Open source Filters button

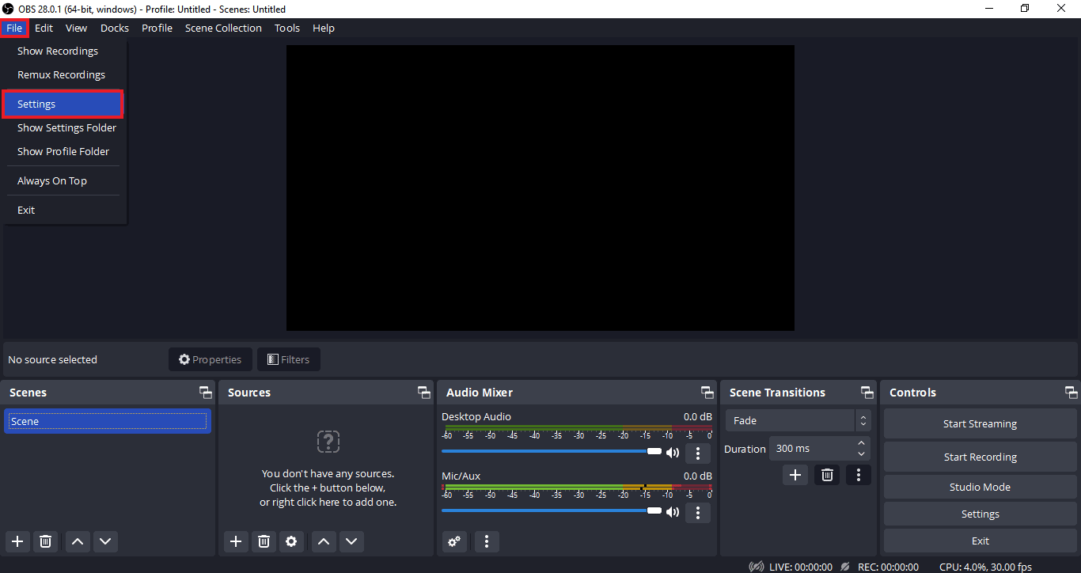click(289, 359)
